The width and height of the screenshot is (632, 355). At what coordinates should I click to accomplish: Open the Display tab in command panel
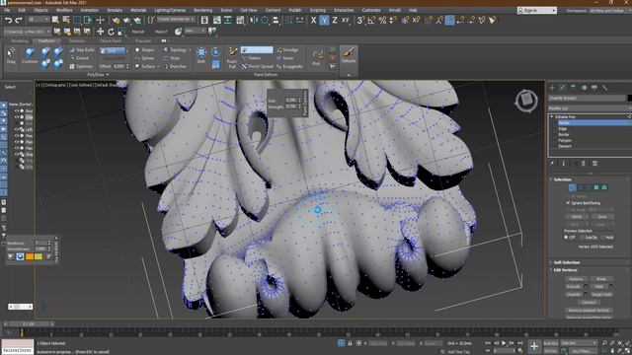(594, 88)
